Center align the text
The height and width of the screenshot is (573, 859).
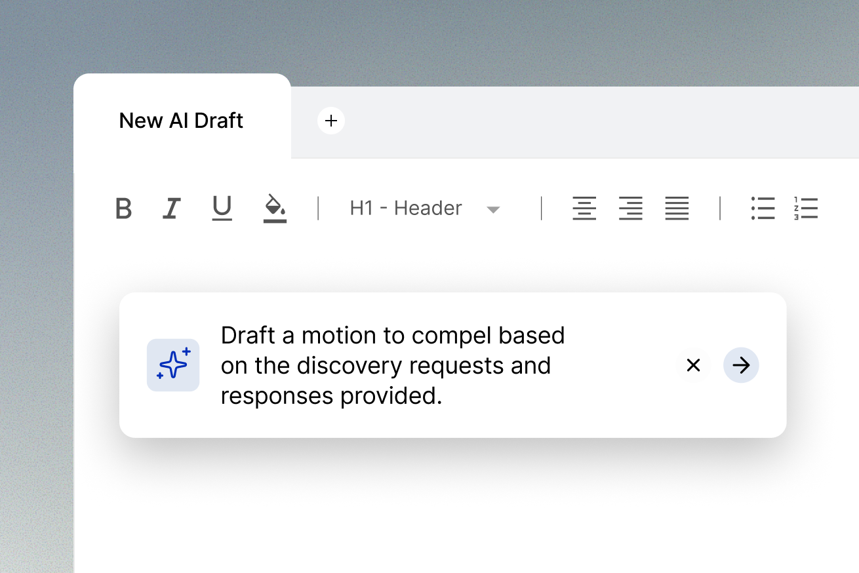pyautogui.click(x=584, y=208)
